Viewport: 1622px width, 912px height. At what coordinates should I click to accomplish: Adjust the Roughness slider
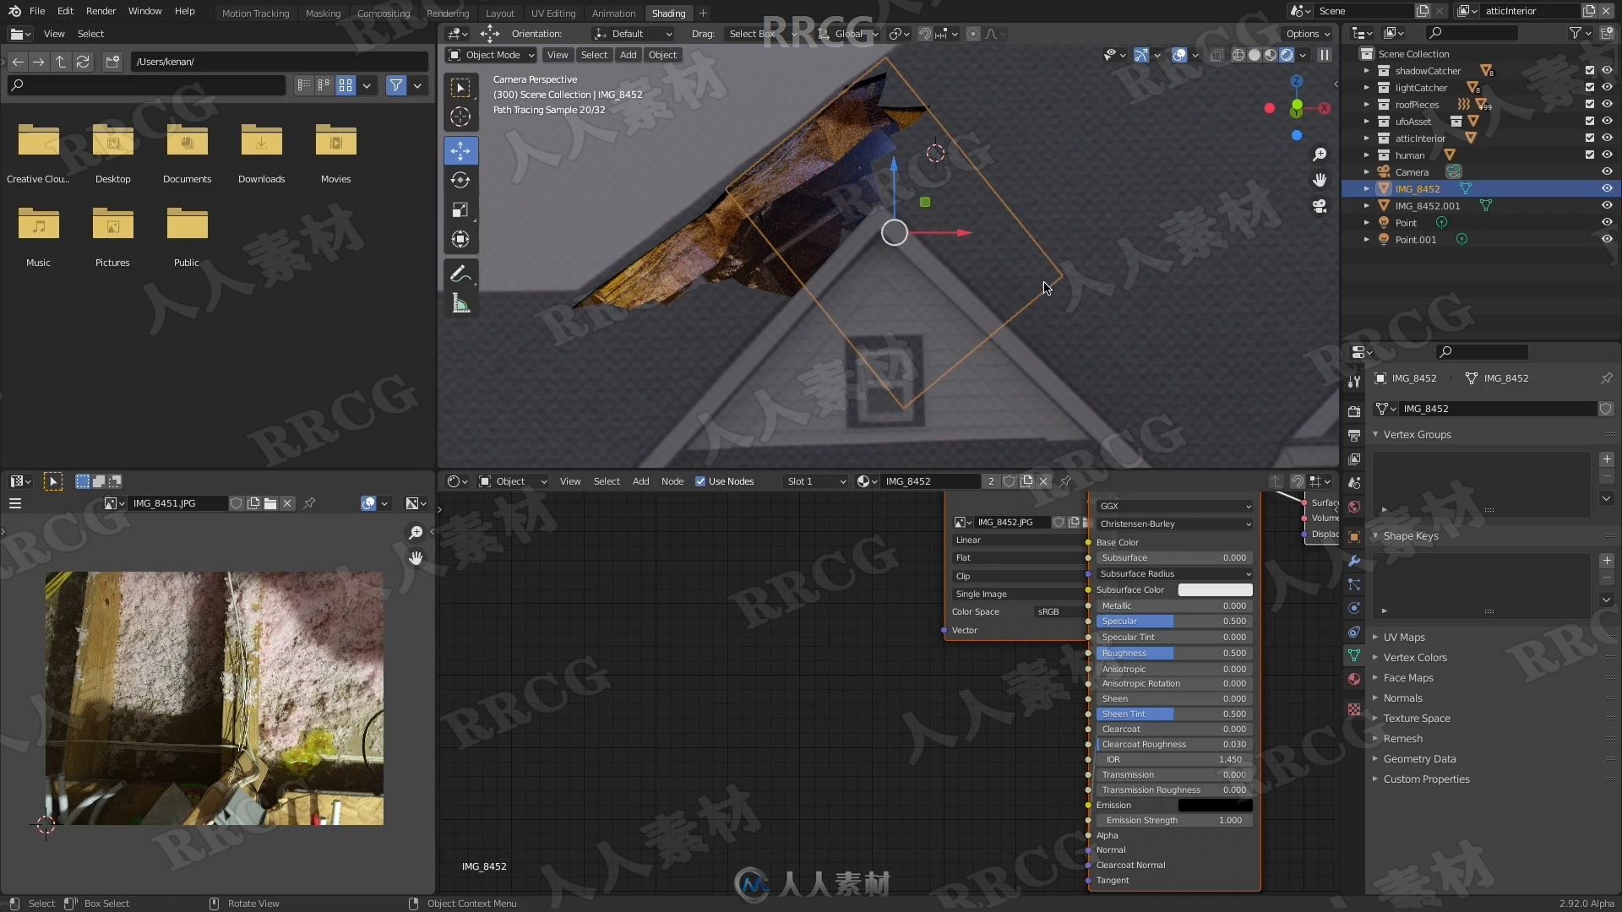(x=1174, y=654)
